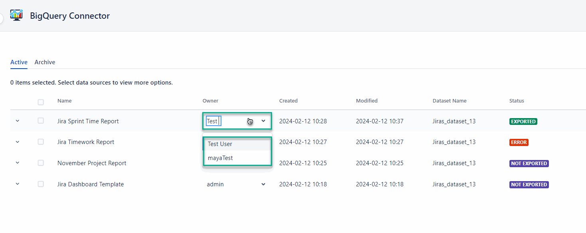Expand the Jira Timework Report row

coord(17,142)
